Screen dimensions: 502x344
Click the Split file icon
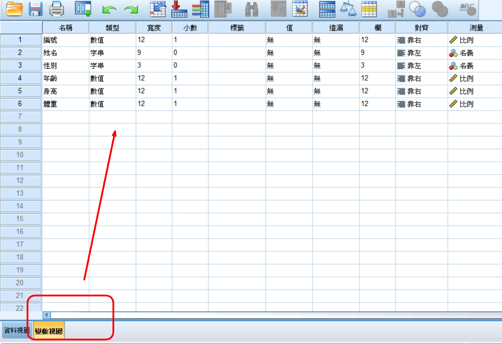pyautogui.click(x=327, y=9)
